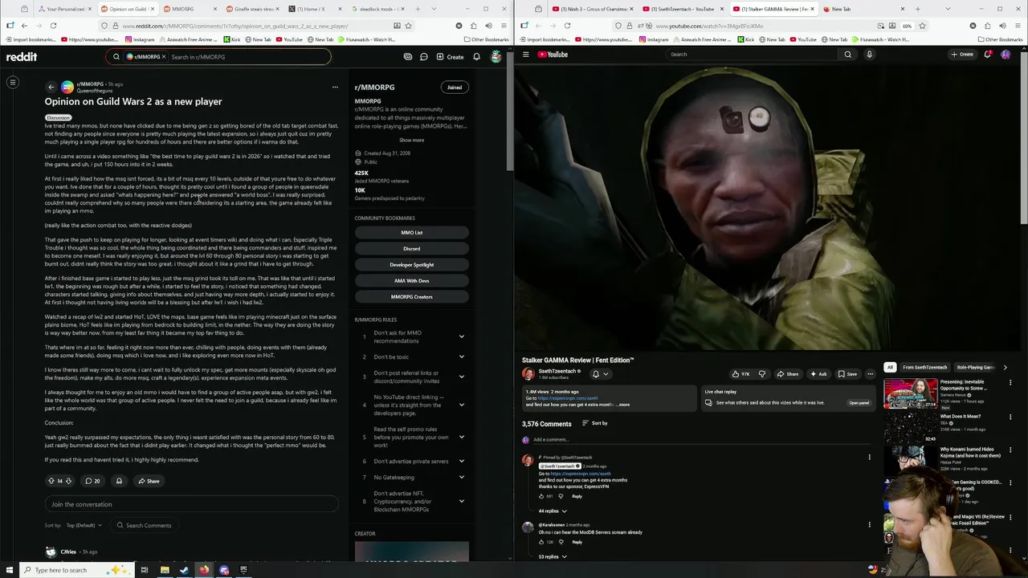Open Sort by Top dropdown for comments
Screen dimensions: 1028x578
tap(84, 526)
